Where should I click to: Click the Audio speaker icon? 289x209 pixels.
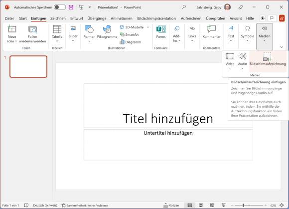[242, 56]
